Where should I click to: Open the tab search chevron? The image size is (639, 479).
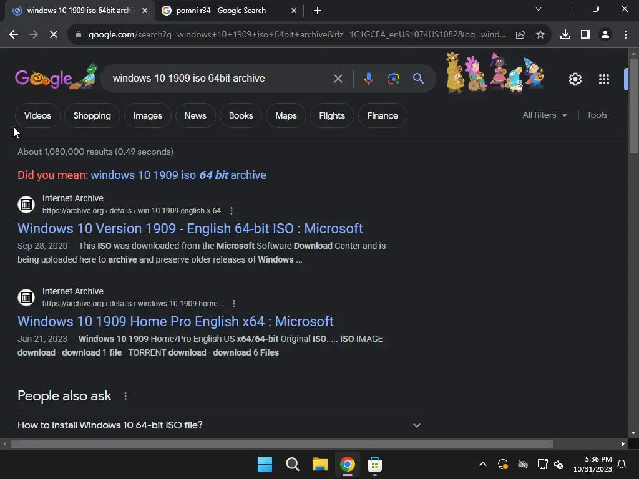point(539,9)
